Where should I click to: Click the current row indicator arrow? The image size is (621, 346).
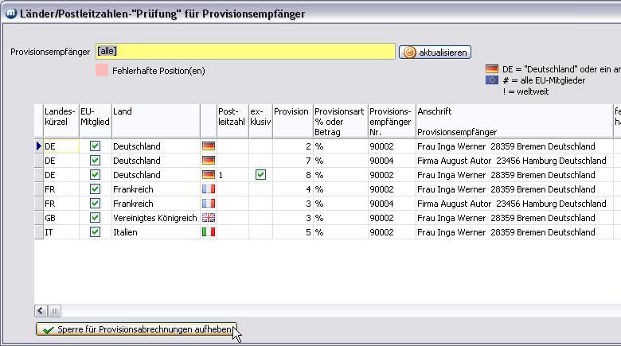(38, 146)
